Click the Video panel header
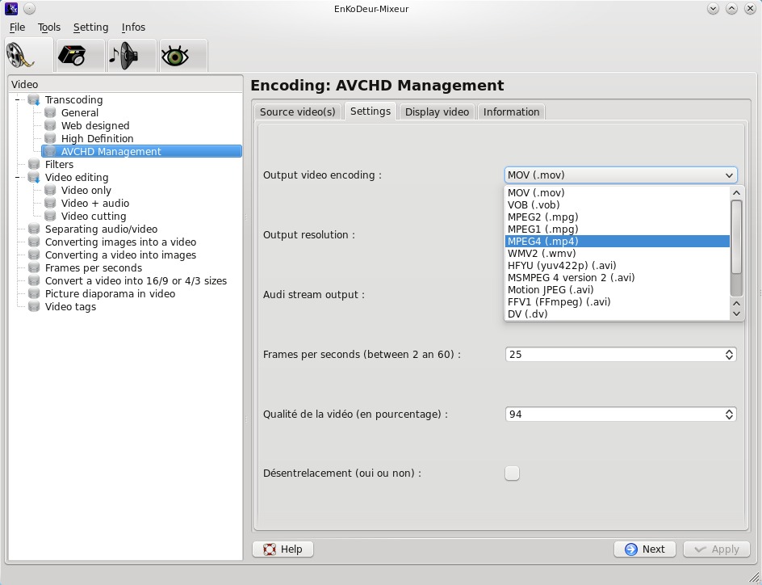Image resolution: width=762 pixels, height=585 pixels. tap(126, 85)
